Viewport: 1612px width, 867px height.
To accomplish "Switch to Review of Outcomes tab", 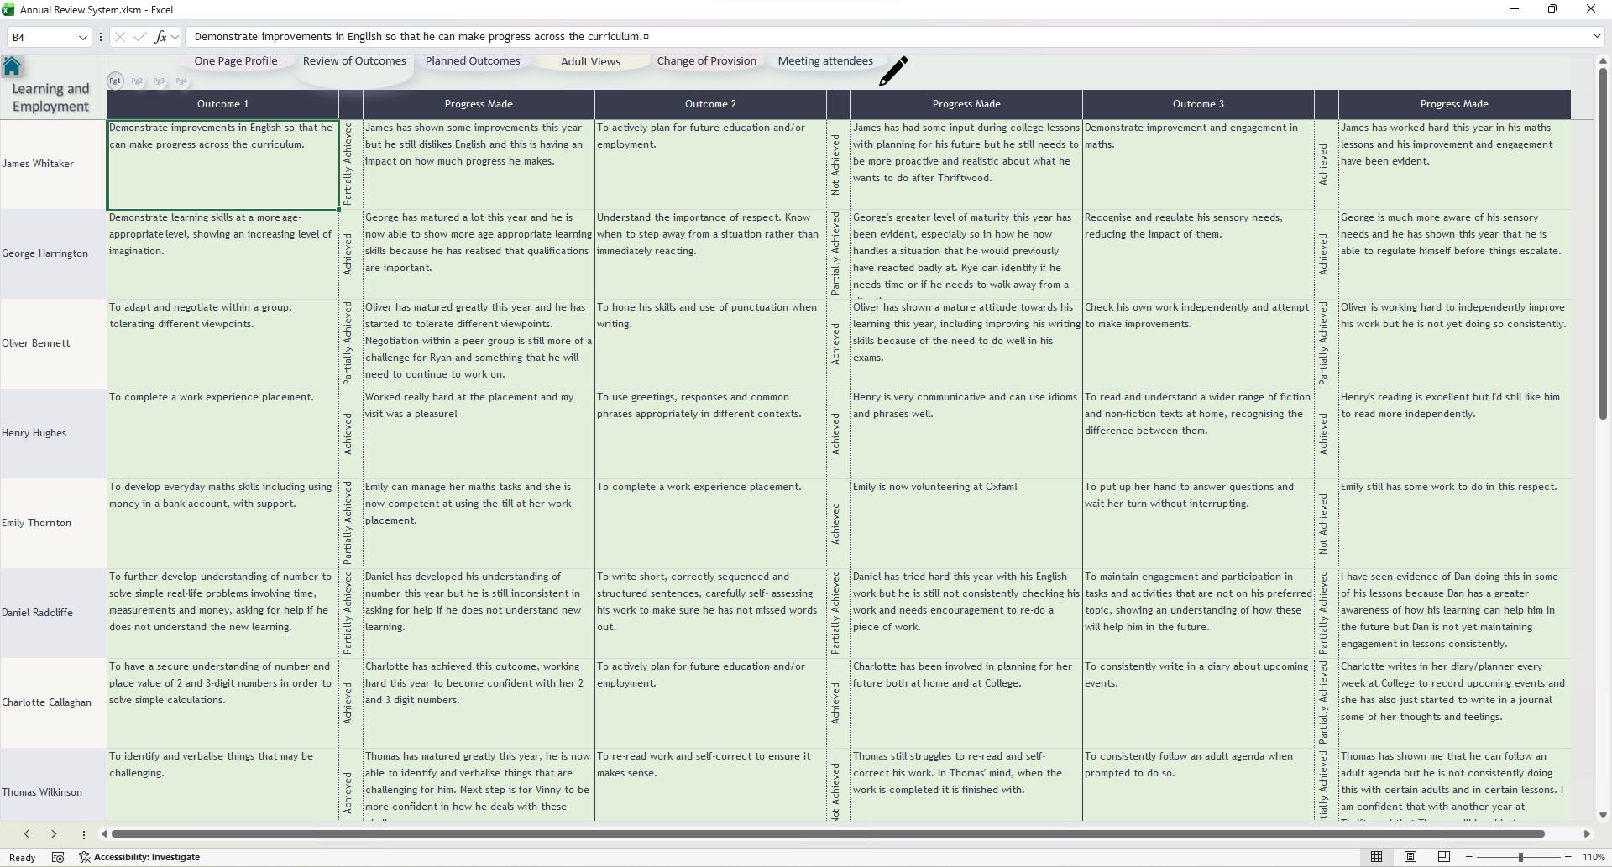I will point(354,60).
